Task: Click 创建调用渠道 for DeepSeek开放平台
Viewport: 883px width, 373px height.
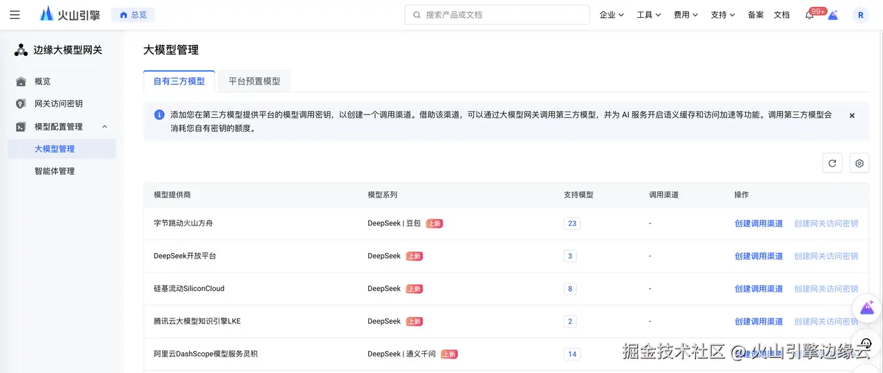Action: [x=759, y=256]
